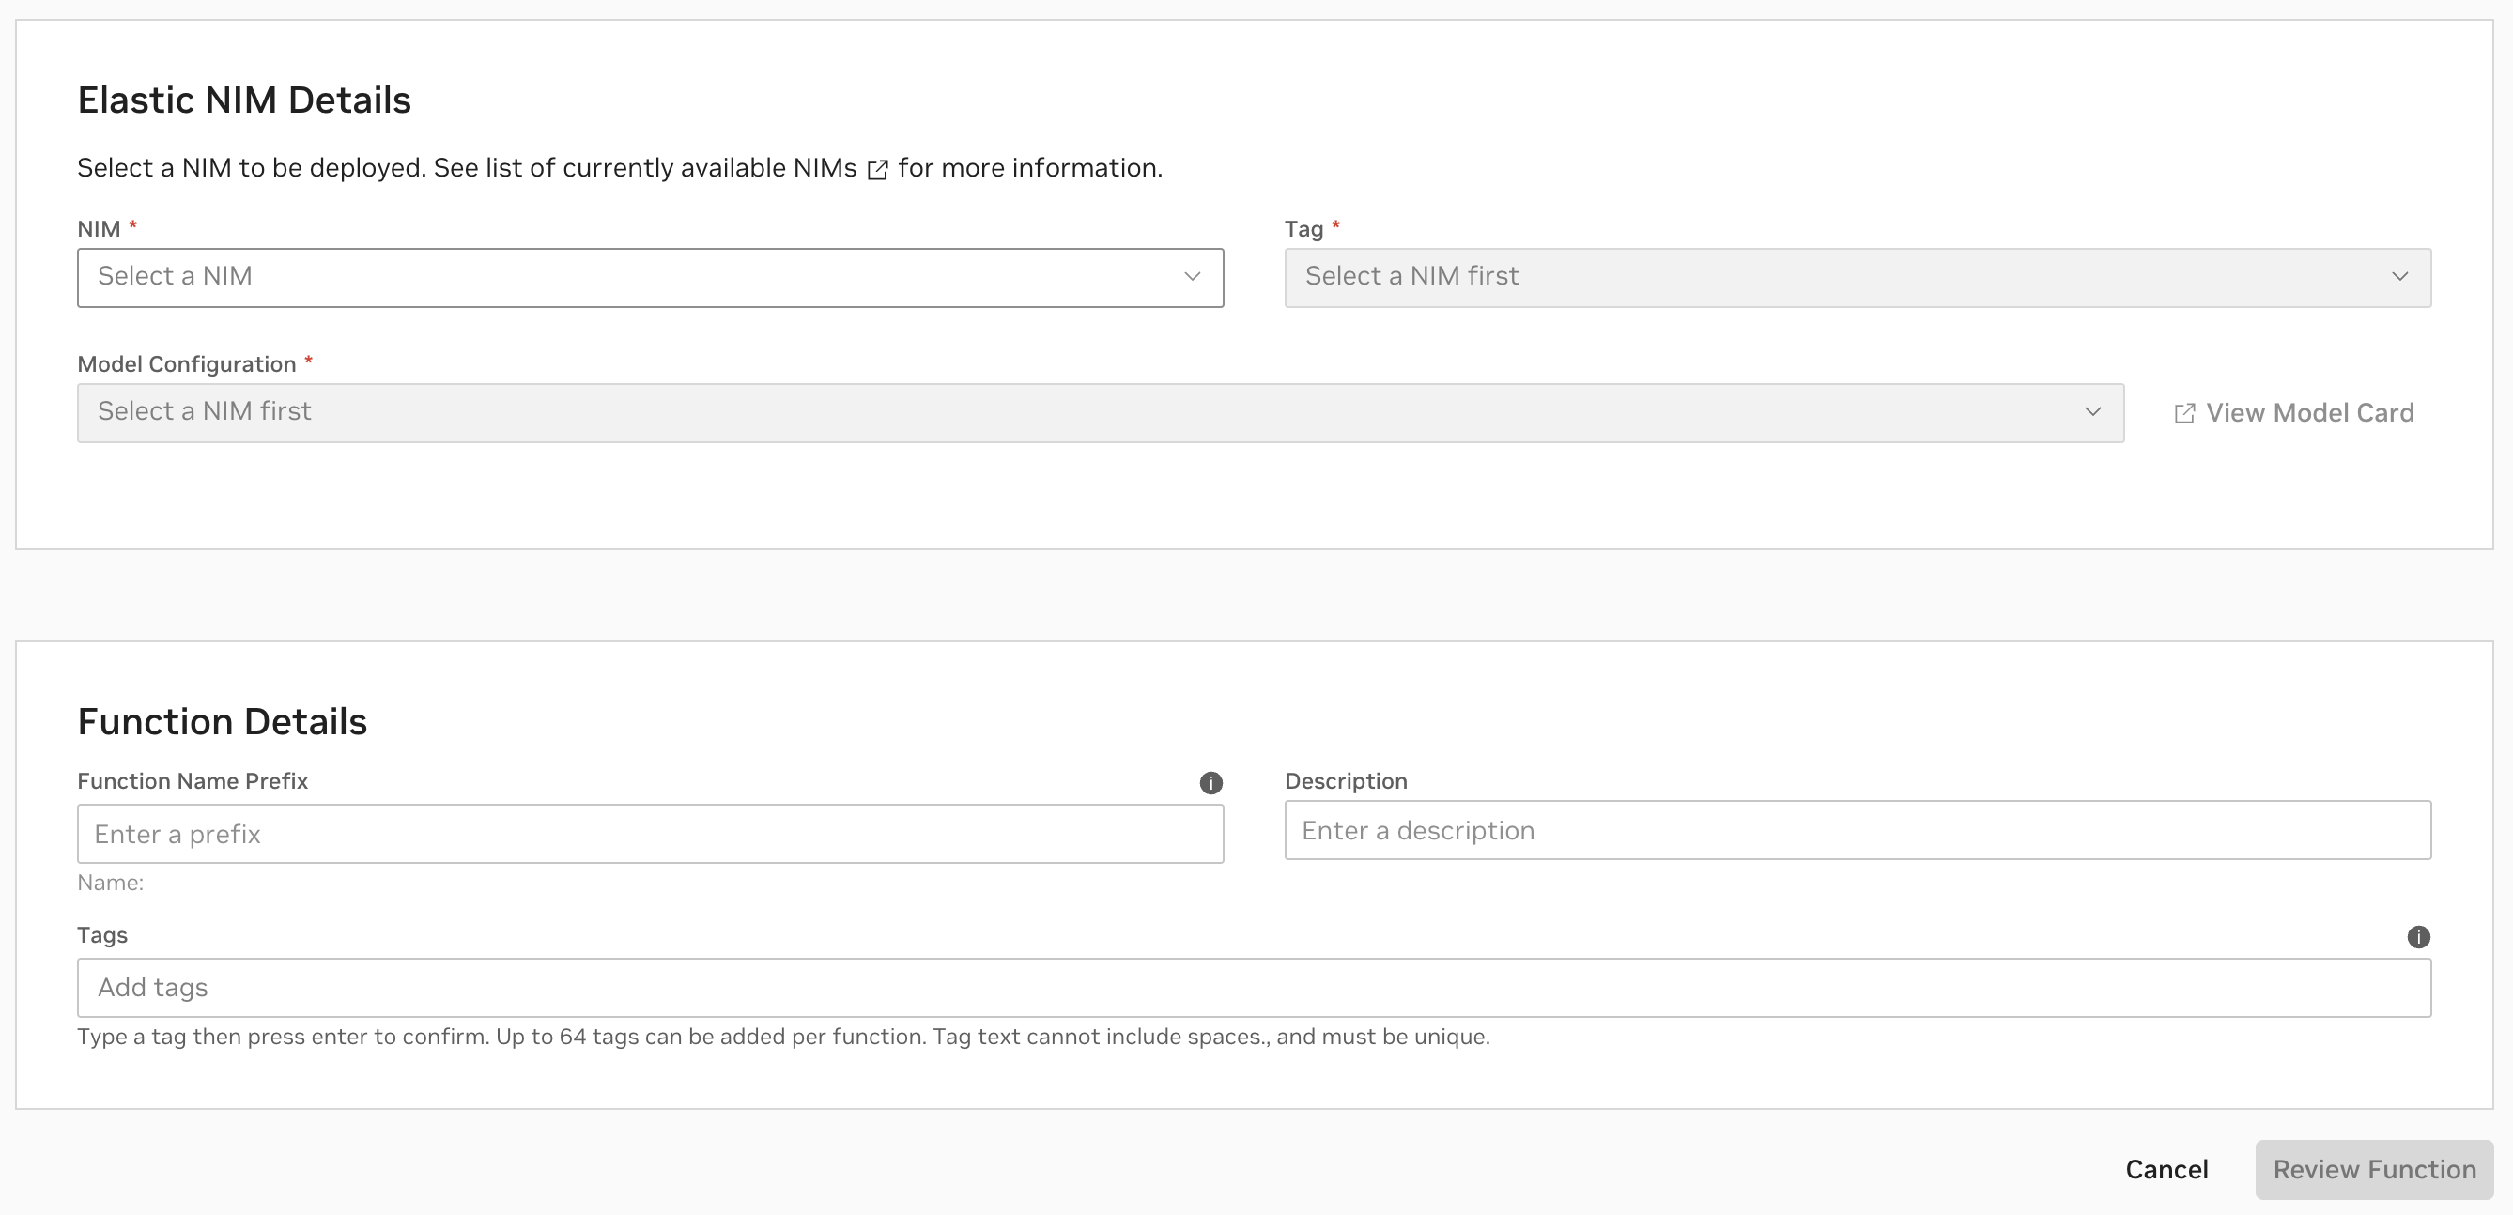This screenshot has width=2513, height=1215.
Task: Click the View Model Card external link icon
Action: click(x=2185, y=411)
